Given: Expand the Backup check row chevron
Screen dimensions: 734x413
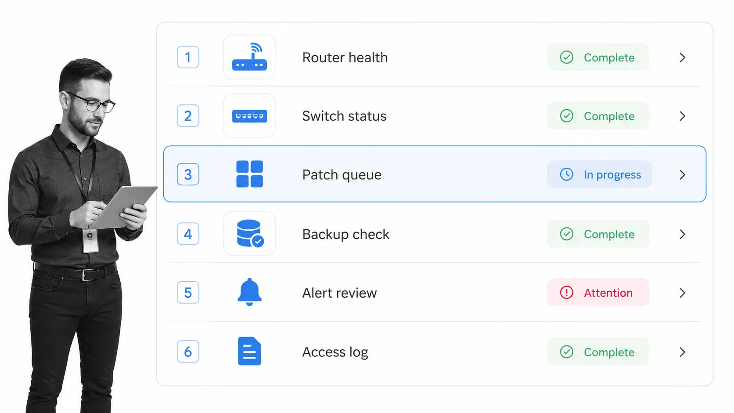Looking at the screenshot, I should click(682, 234).
